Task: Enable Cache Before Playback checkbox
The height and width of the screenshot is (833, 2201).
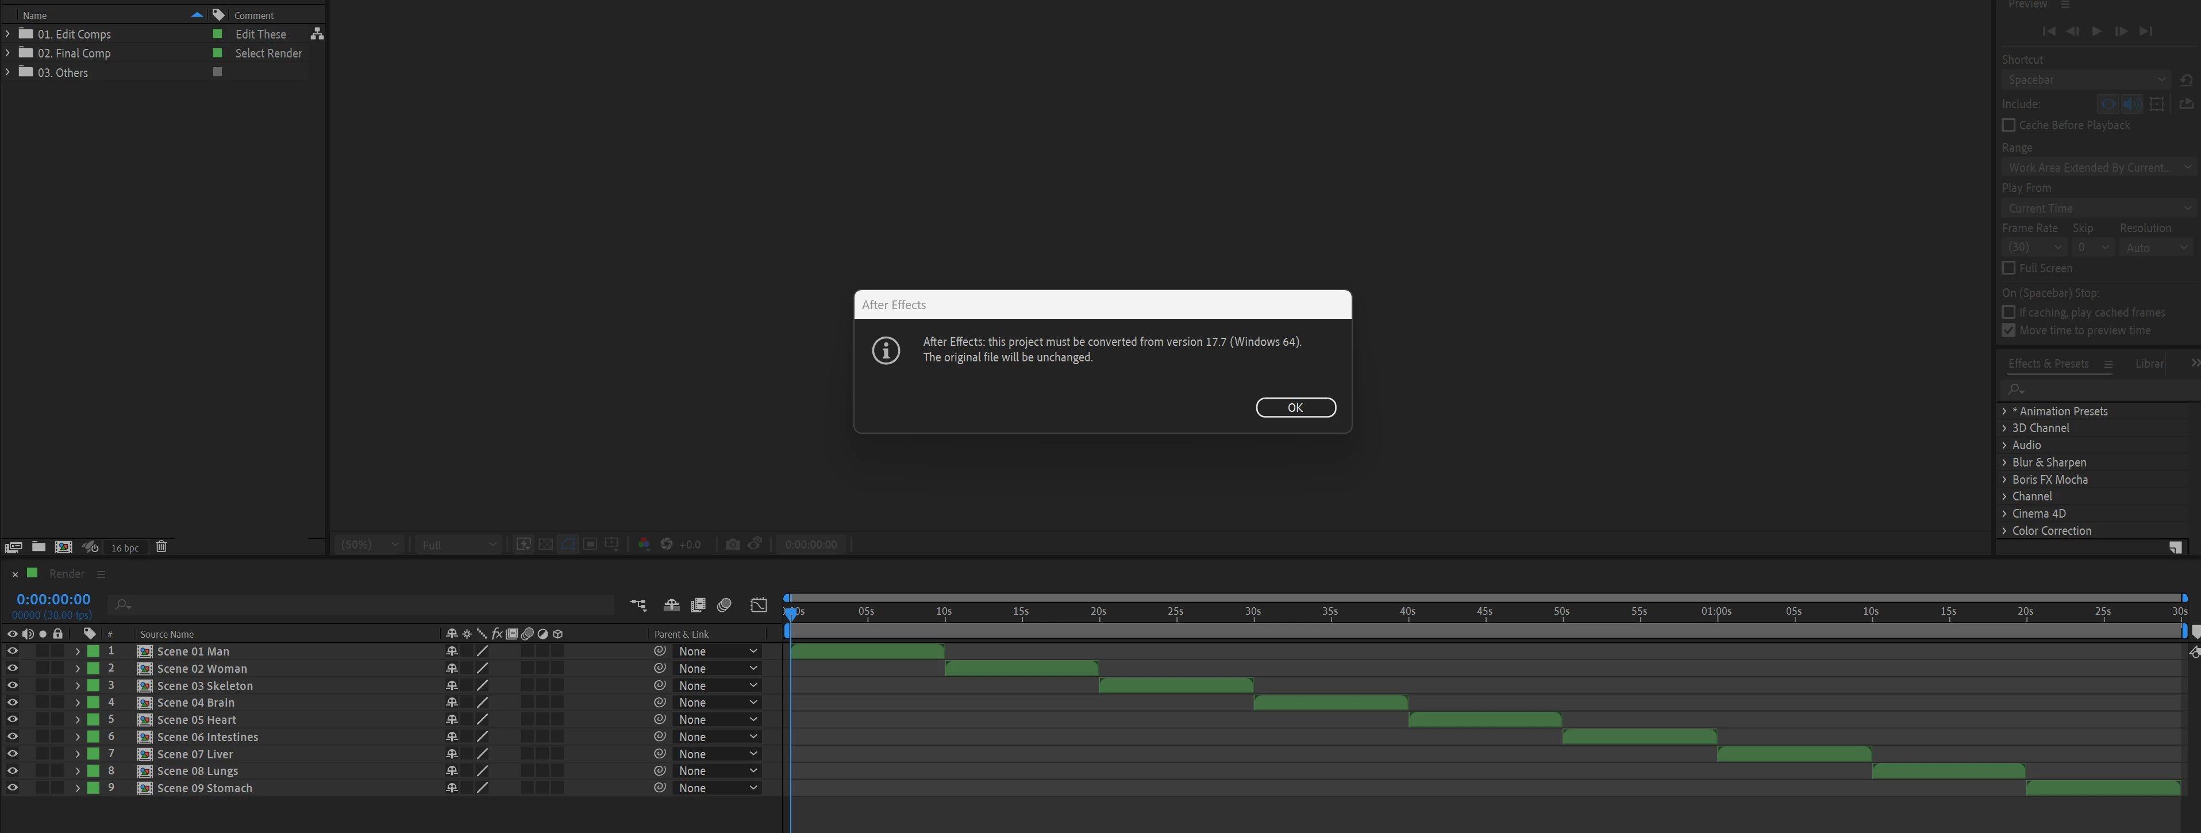Action: (2008, 125)
